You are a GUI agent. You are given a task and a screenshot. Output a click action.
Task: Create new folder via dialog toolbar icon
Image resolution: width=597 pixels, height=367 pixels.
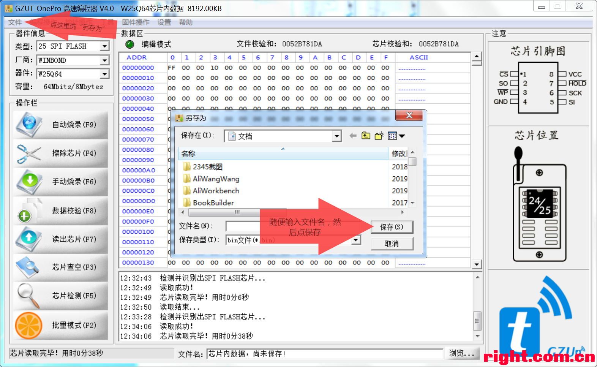tap(379, 136)
